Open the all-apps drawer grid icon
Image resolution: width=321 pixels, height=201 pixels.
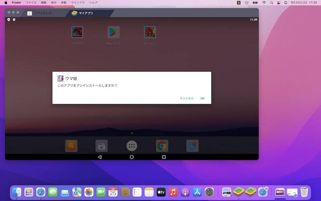132,146
